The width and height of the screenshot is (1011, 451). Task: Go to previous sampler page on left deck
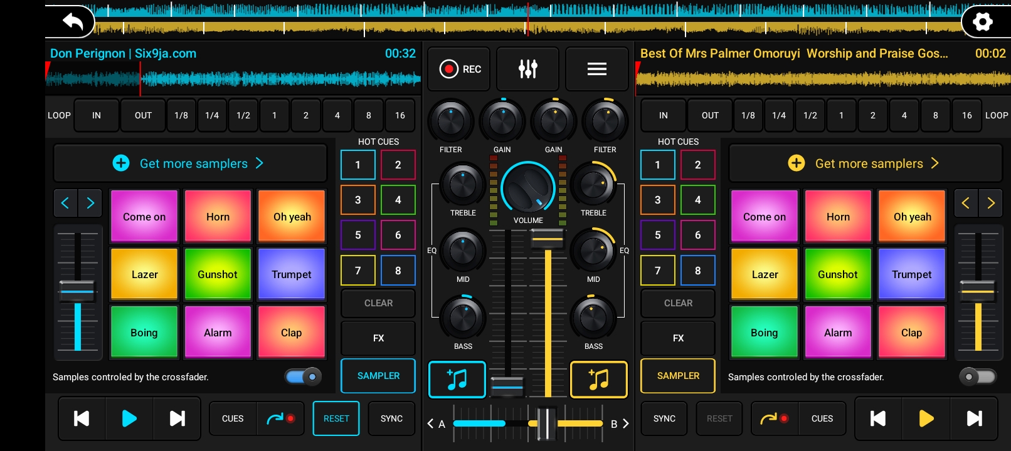65,203
